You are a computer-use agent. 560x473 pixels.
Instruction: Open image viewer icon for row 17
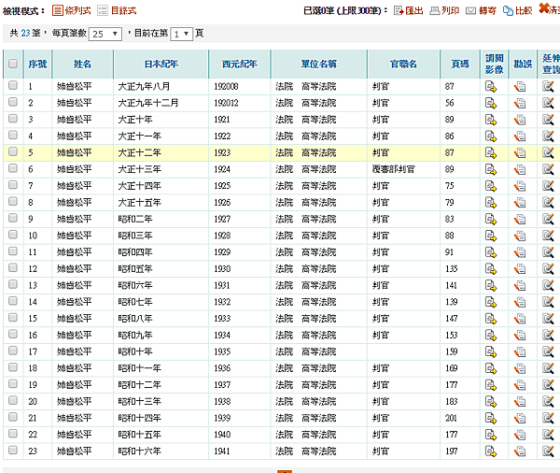pyautogui.click(x=491, y=351)
